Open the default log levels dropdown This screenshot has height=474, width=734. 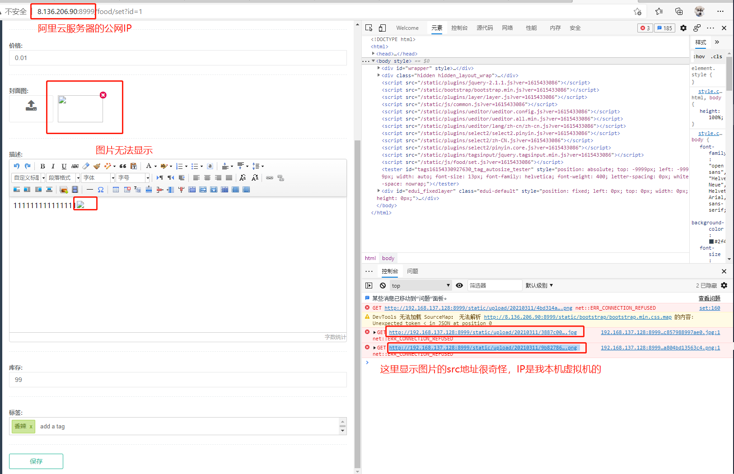point(539,285)
